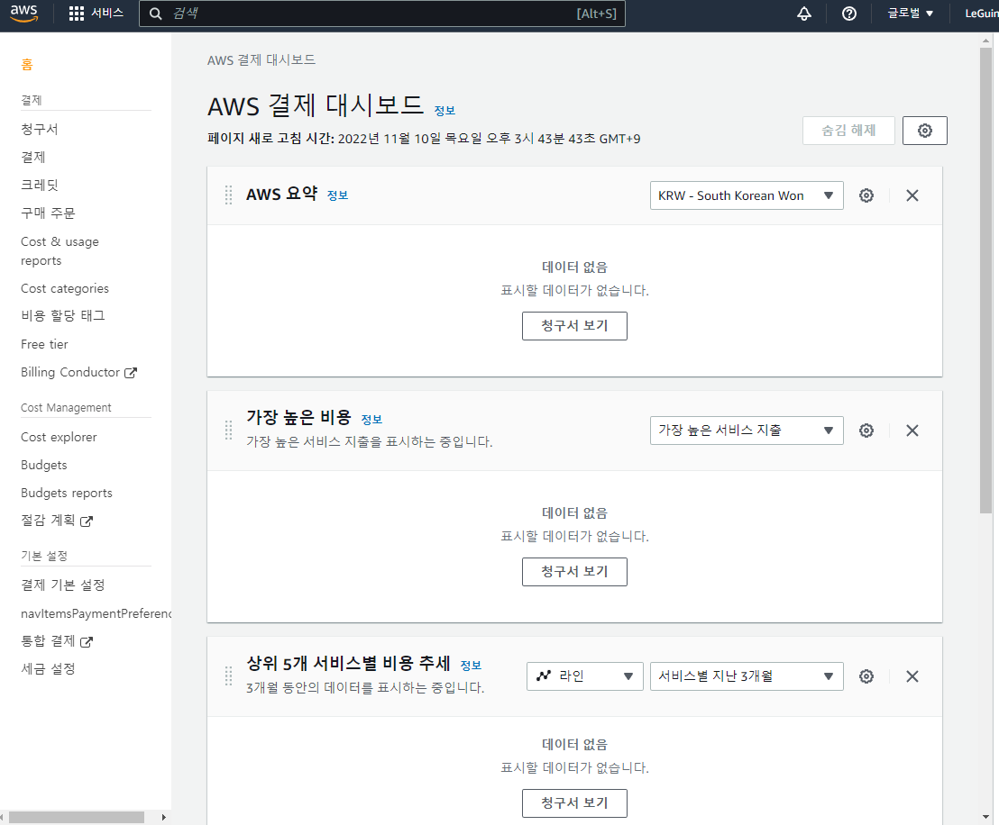999x825 pixels.
Task: Open the 정보 link next to AWS 결제 대시보드
Action: pyautogui.click(x=445, y=111)
